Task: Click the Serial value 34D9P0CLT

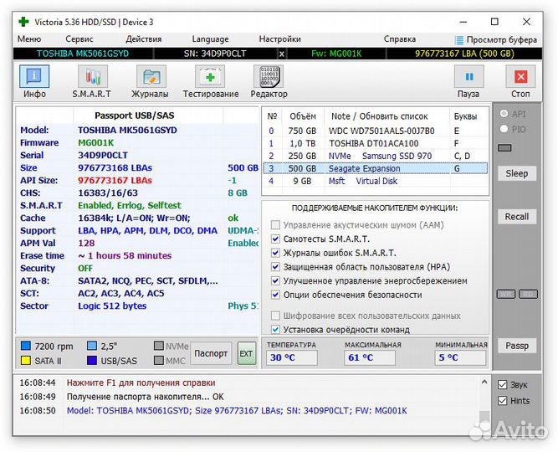Action: [x=103, y=156]
